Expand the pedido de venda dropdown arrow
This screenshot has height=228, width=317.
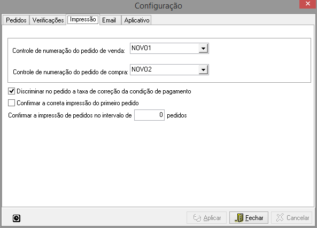click(203, 49)
